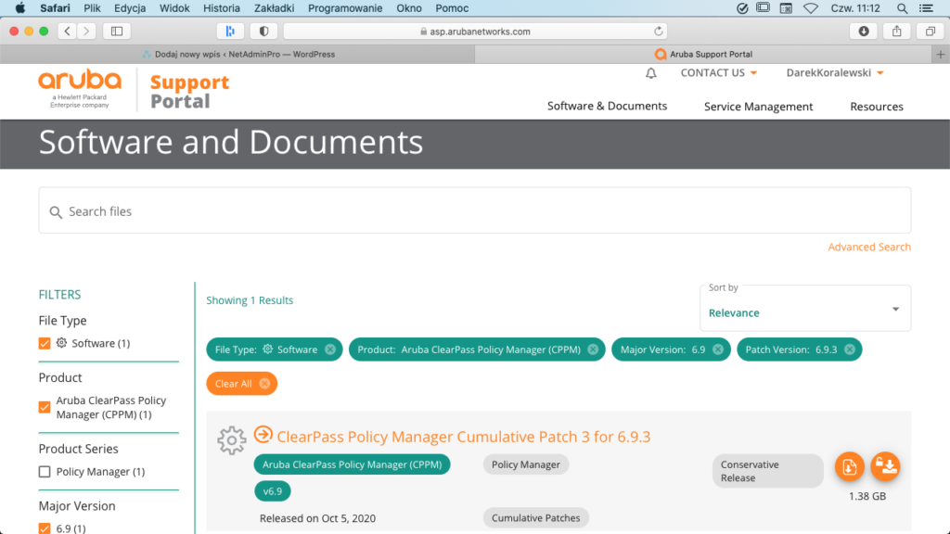Open the Sort by Relevance dropdown

(x=804, y=308)
